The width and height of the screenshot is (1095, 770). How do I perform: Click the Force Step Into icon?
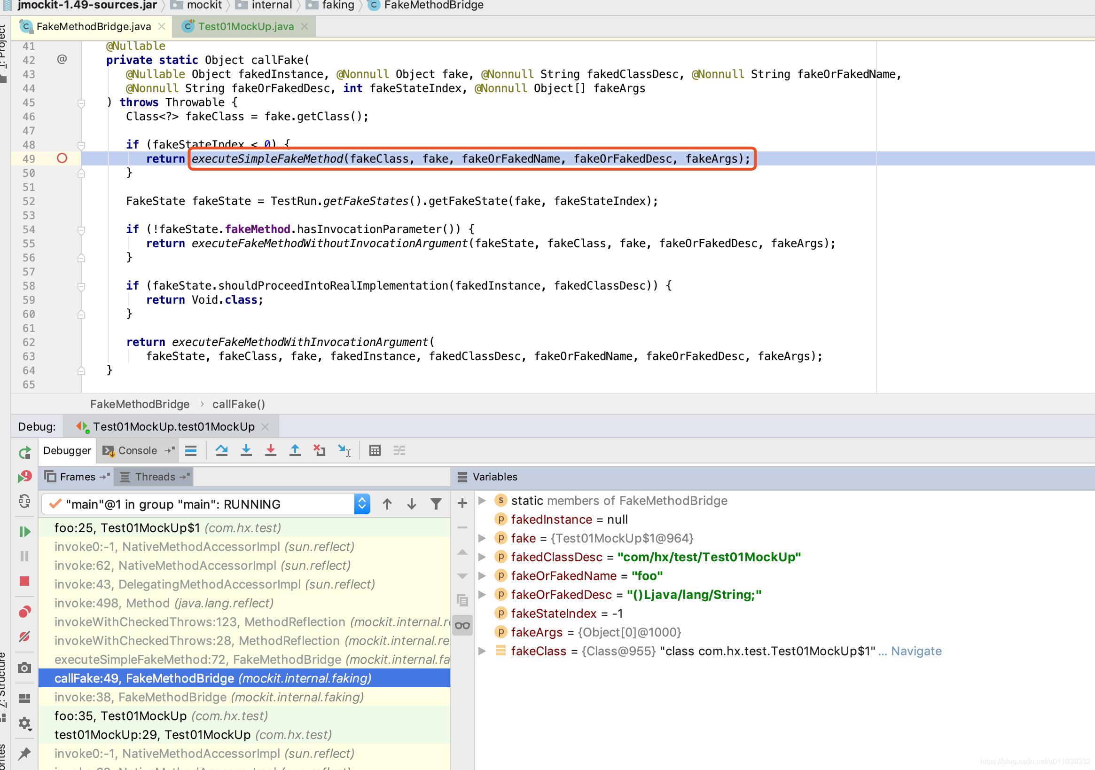coord(270,450)
